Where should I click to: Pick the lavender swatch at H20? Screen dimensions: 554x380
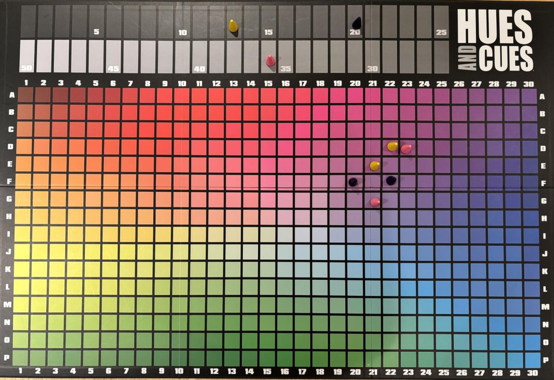[355, 217]
